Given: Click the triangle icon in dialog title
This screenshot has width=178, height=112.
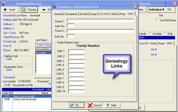Looking at the screenshot, I should point(54,7).
